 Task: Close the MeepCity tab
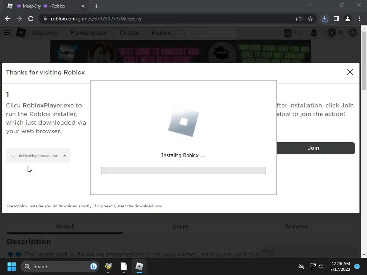83,6
